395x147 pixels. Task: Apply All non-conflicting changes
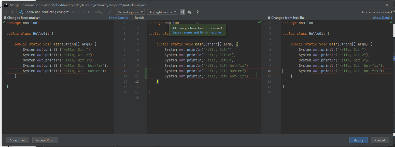[87, 12]
